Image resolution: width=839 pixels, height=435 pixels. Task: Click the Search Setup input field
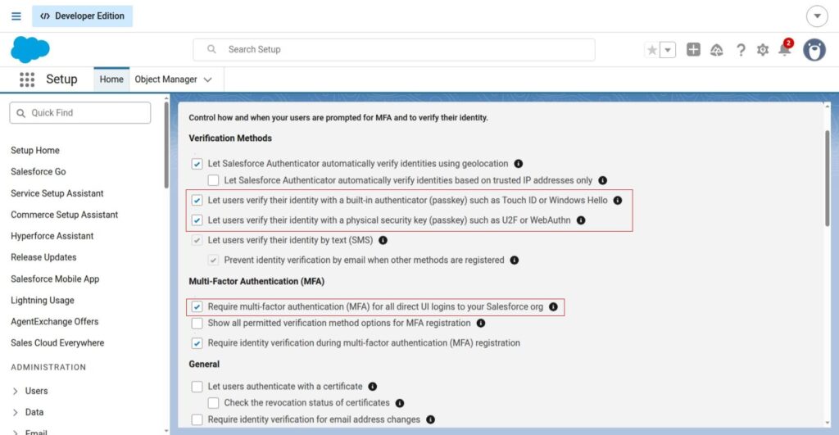click(394, 49)
